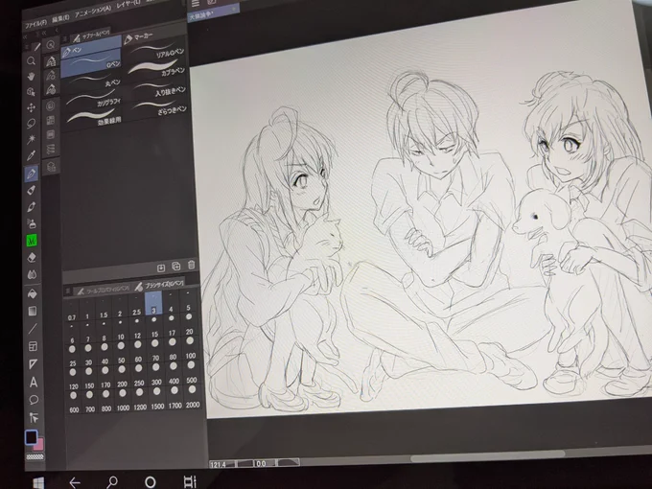Select the Eyedropper tool

click(32, 155)
